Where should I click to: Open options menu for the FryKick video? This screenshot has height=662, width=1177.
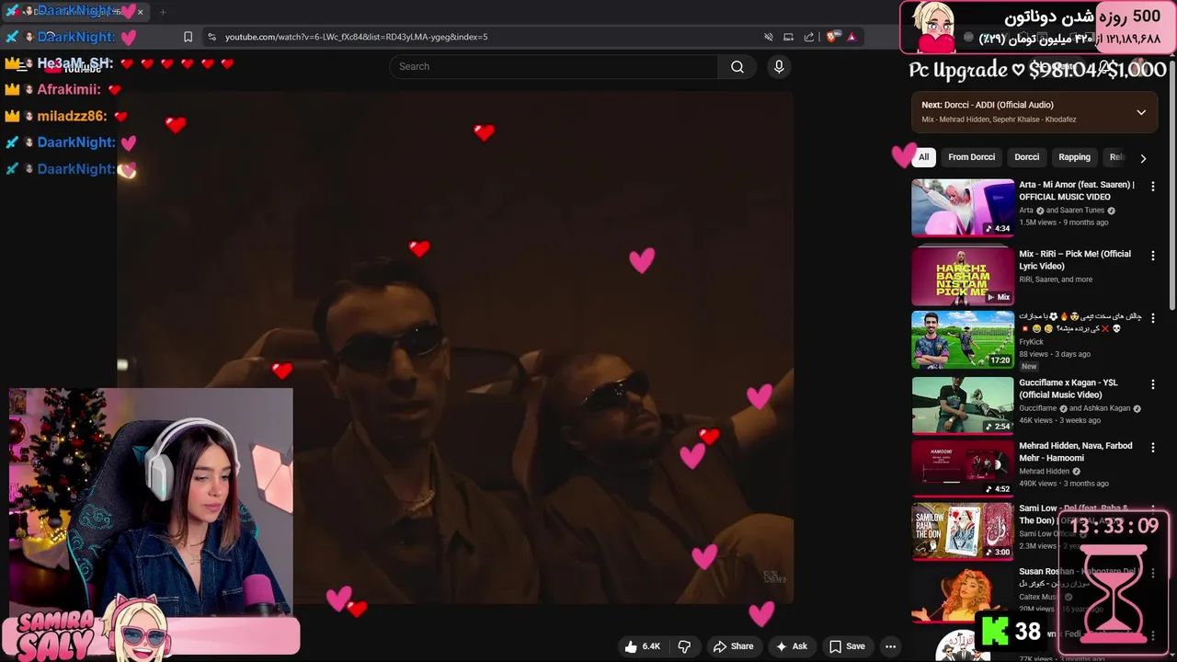point(1152,318)
